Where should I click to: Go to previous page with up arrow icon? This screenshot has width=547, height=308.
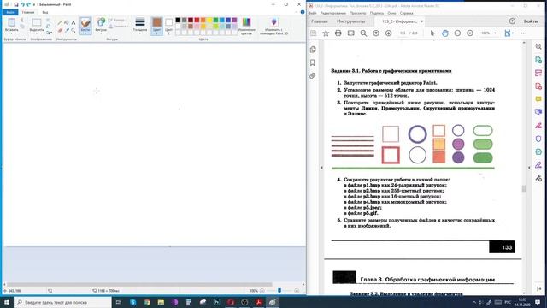(x=376, y=33)
